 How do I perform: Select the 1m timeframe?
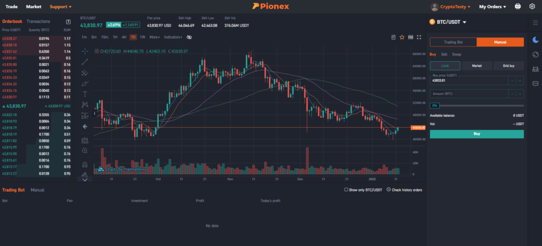[84, 37]
